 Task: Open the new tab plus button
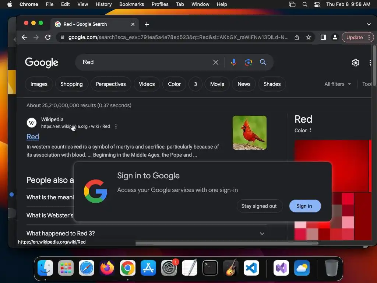[x=147, y=24]
